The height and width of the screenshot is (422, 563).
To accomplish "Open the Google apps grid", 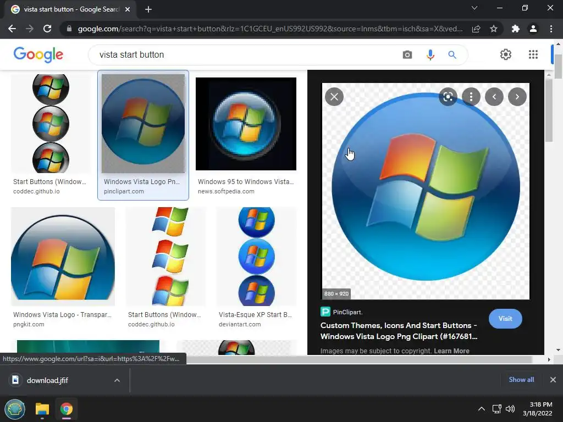I will (x=533, y=54).
